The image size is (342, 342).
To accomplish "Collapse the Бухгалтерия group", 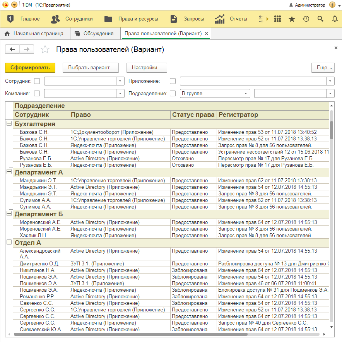I will click(9, 123).
